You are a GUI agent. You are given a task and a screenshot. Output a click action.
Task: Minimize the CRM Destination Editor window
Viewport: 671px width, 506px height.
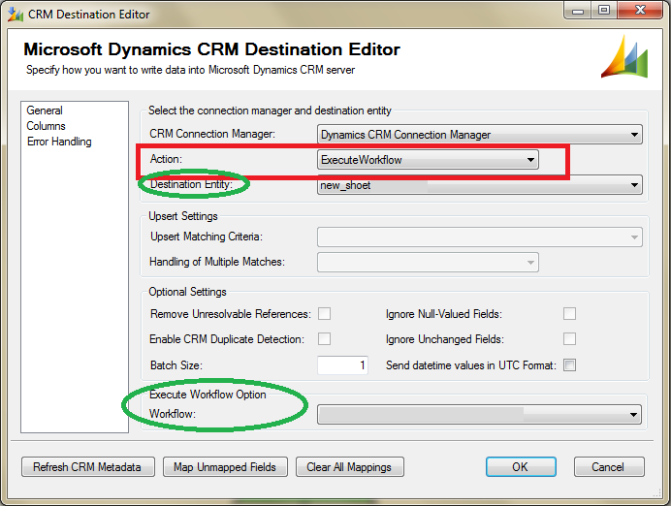click(x=578, y=11)
